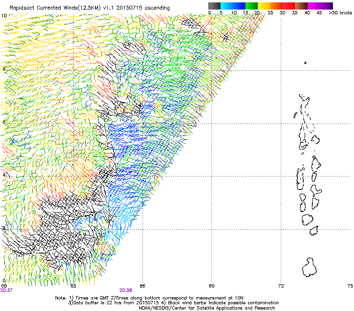Screen dimensions: 354x311
Task: Click the NOAA/NESDIS credit line
Action: click(207, 308)
